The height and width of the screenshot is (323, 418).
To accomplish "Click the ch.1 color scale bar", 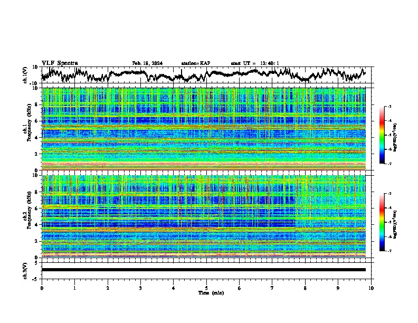I will coord(382,135).
